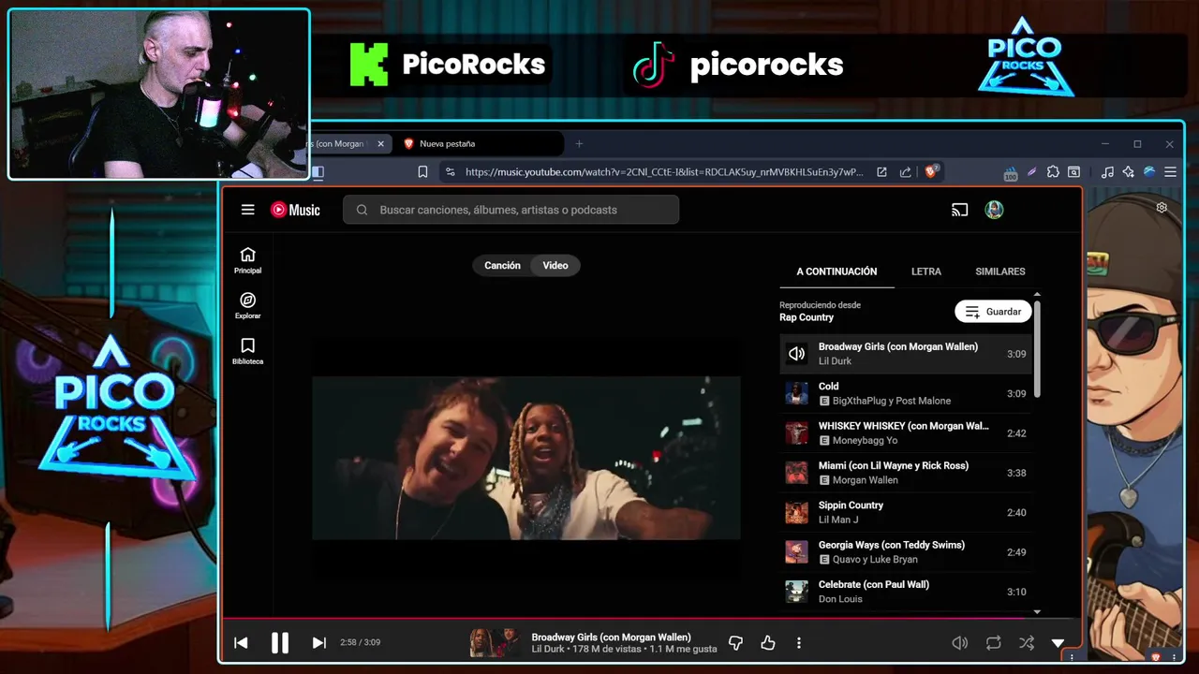
Task: Open the Biblioteca library
Action: click(247, 351)
